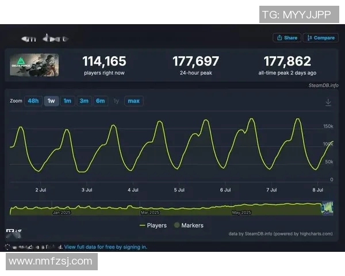Select the 6m zoom option

coord(100,101)
